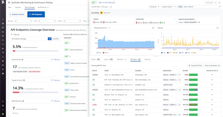Switch to the Issues tab

point(108,59)
